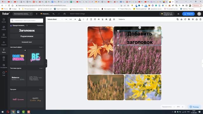Show more holiday text templates
The height and width of the screenshot is (114, 203).
coord(41,89)
